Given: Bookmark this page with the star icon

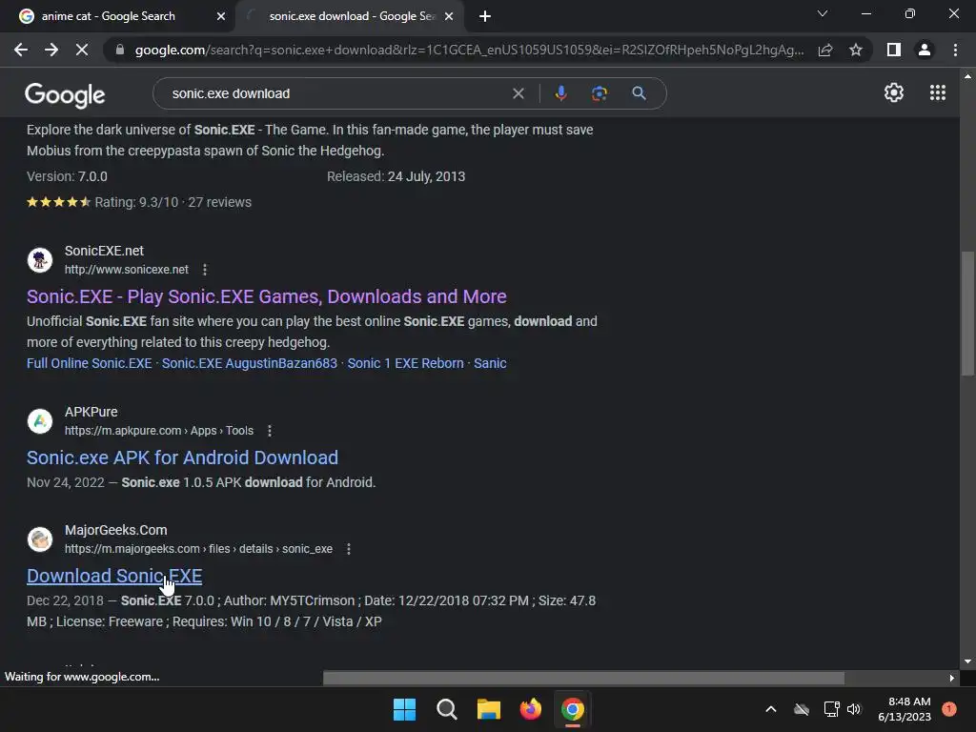Looking at the screenshot, I should point(856,50).
